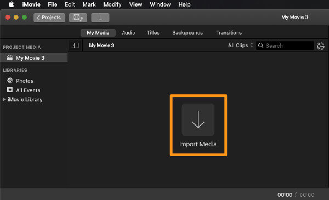The image size is (329, 200).
Task: Open the File menu
Action: [x=53, y=4]
